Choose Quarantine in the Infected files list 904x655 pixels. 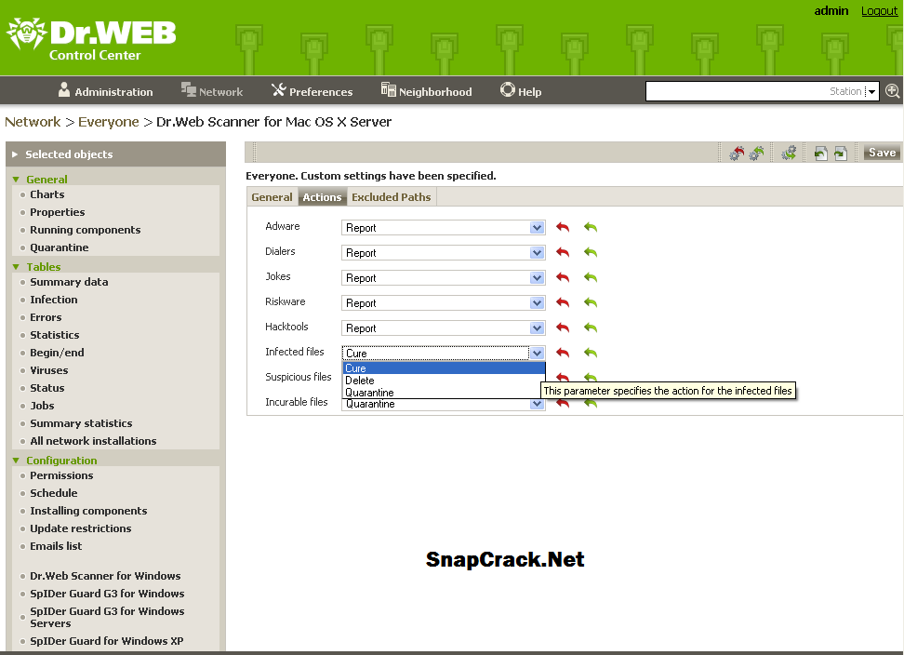point(444,393)
